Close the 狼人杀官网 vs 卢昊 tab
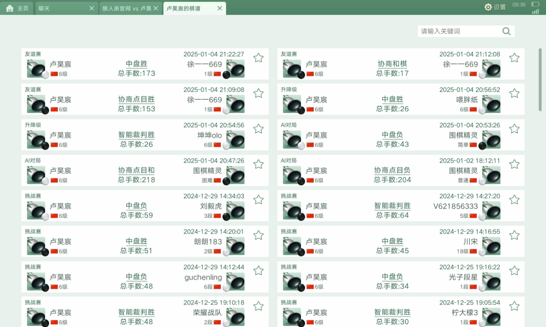 (156, 8)
